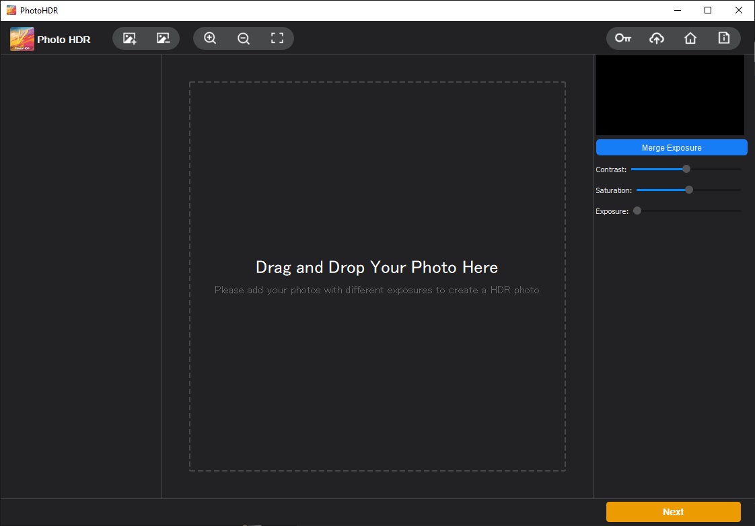Click the Drag and Drop photo area
Viewport: 755px width, 526px height.
(377, 276)
